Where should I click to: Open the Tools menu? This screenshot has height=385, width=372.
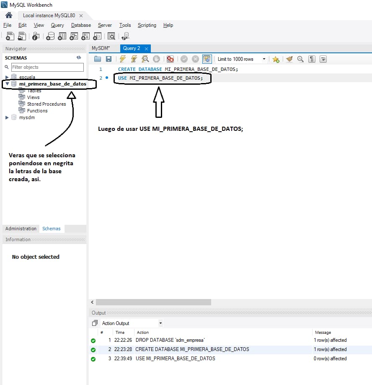(x=125, y=25)
